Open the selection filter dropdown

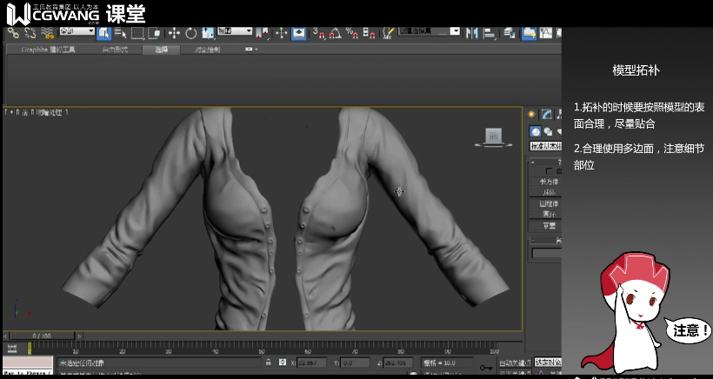(77, 32)
